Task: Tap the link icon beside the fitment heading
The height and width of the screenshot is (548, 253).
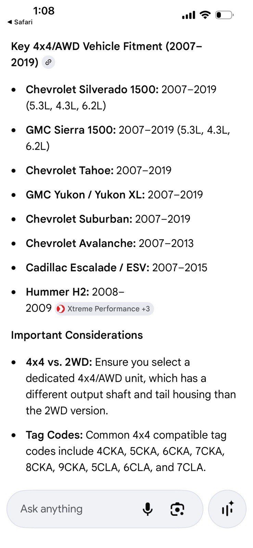Action: (48, 62)
